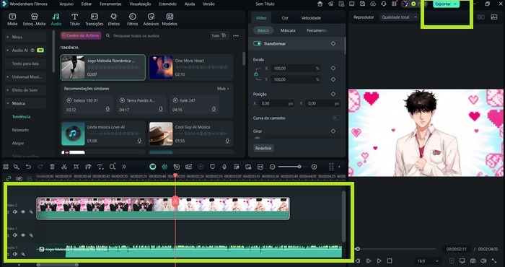This screenshot has width=505, height=267.
Task: Open the Ferramentas menu
Action: coord(110,4)
